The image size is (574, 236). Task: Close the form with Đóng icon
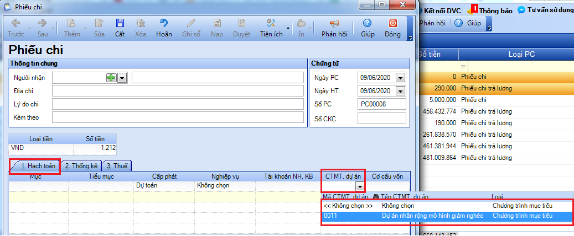[392, 28]
